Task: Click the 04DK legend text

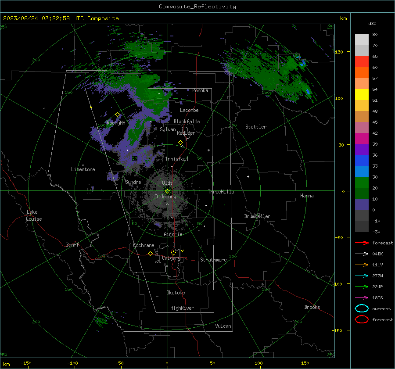Action: [377, 254]
